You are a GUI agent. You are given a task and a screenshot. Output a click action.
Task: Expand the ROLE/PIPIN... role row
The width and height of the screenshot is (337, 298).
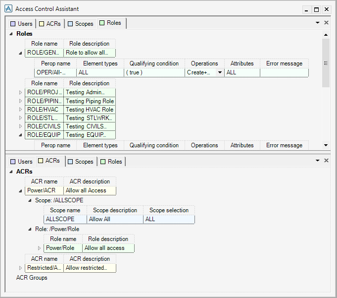20,101
